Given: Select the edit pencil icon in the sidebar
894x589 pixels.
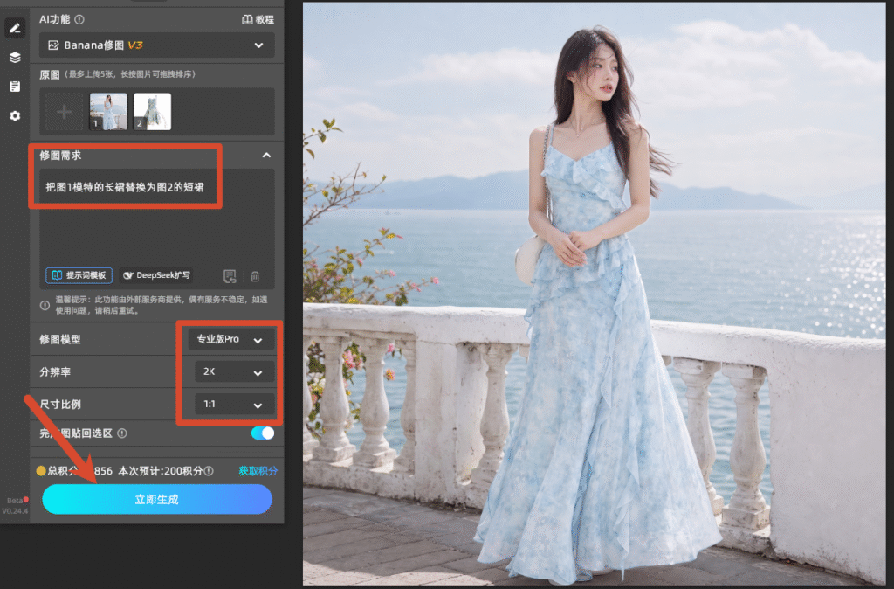Looking at the screenshot, I should tap(15, 28).
